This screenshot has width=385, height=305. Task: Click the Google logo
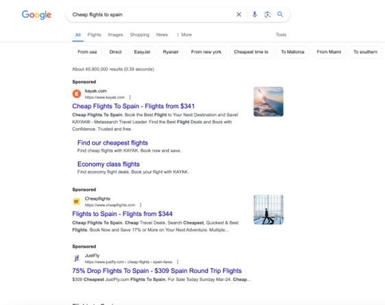point(36,15)
